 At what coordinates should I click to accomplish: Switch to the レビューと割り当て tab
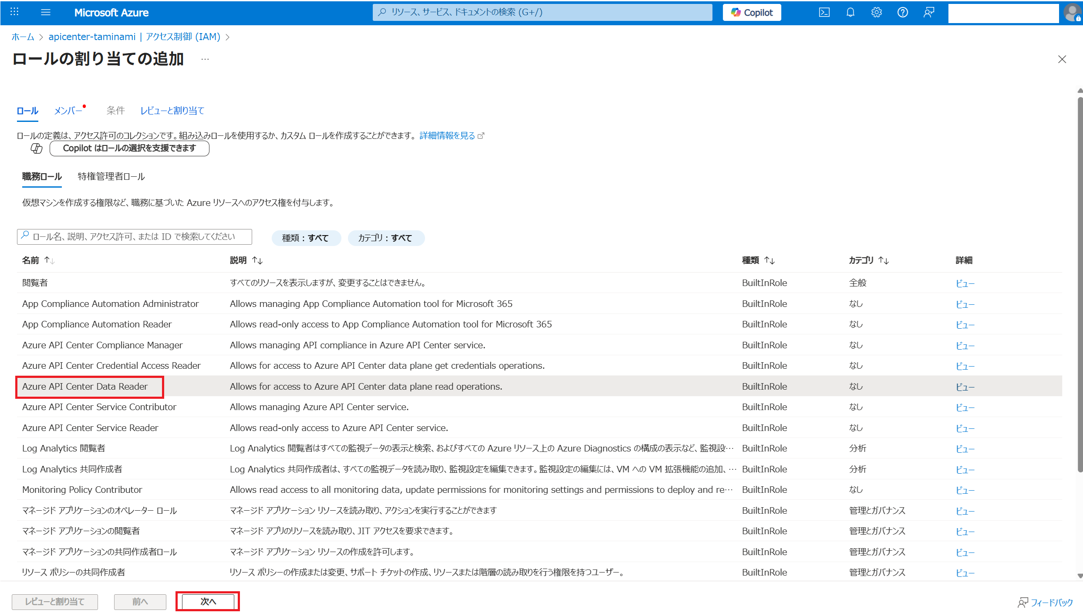[172, 111]
